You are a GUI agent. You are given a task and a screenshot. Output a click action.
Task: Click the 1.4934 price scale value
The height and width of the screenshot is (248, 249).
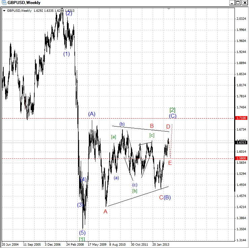[241, 185]
